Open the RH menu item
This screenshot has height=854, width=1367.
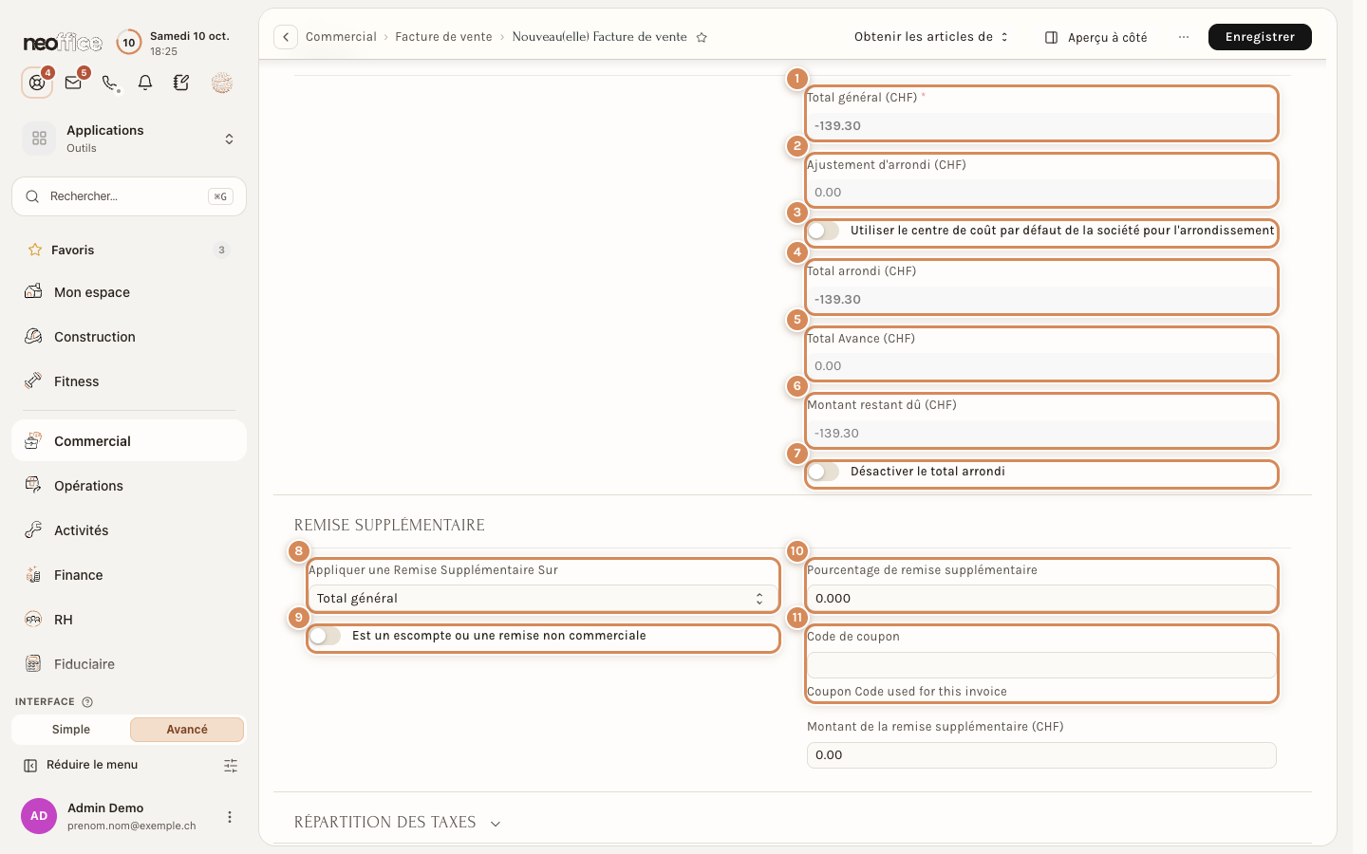[129, 620]
